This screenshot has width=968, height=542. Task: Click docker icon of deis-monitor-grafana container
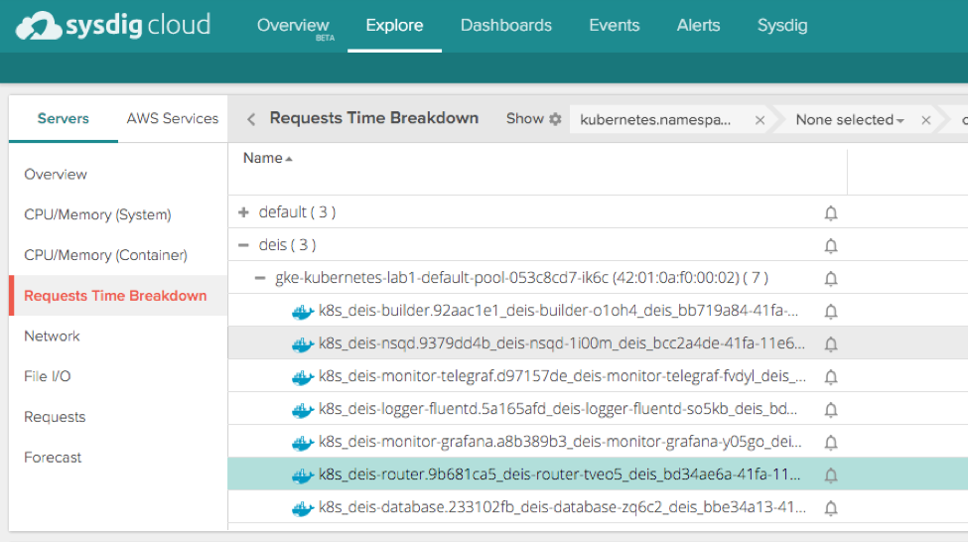[x=303, y=443]
